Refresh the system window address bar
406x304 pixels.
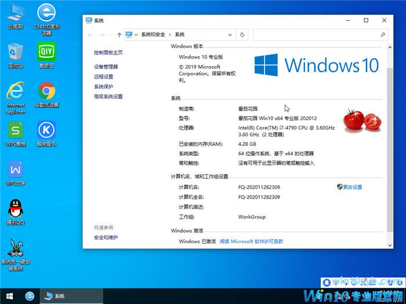click(x=243, y=35)
